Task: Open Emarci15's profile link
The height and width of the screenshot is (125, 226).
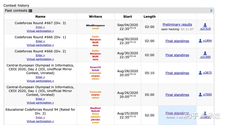Action: [x=95, y=67]
